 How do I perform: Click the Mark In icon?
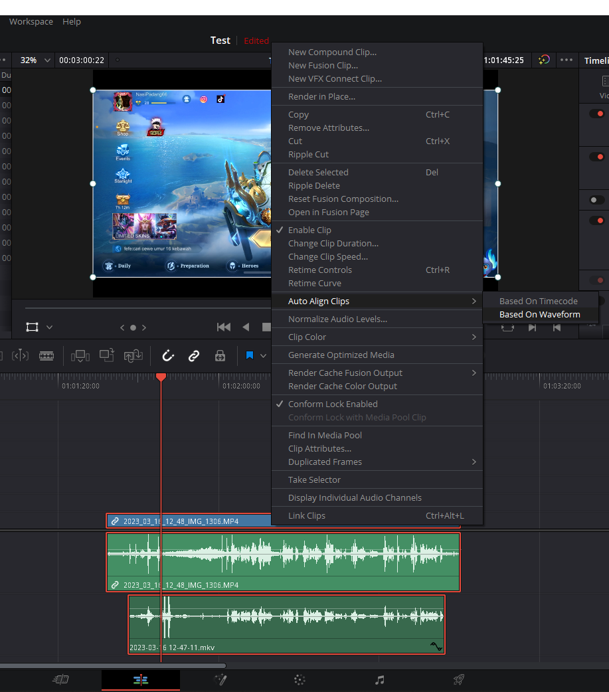coord(532,327)
